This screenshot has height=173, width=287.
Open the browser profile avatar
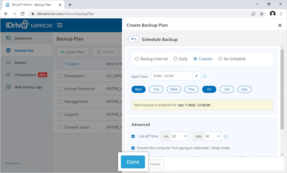click(x=272, y=14)
